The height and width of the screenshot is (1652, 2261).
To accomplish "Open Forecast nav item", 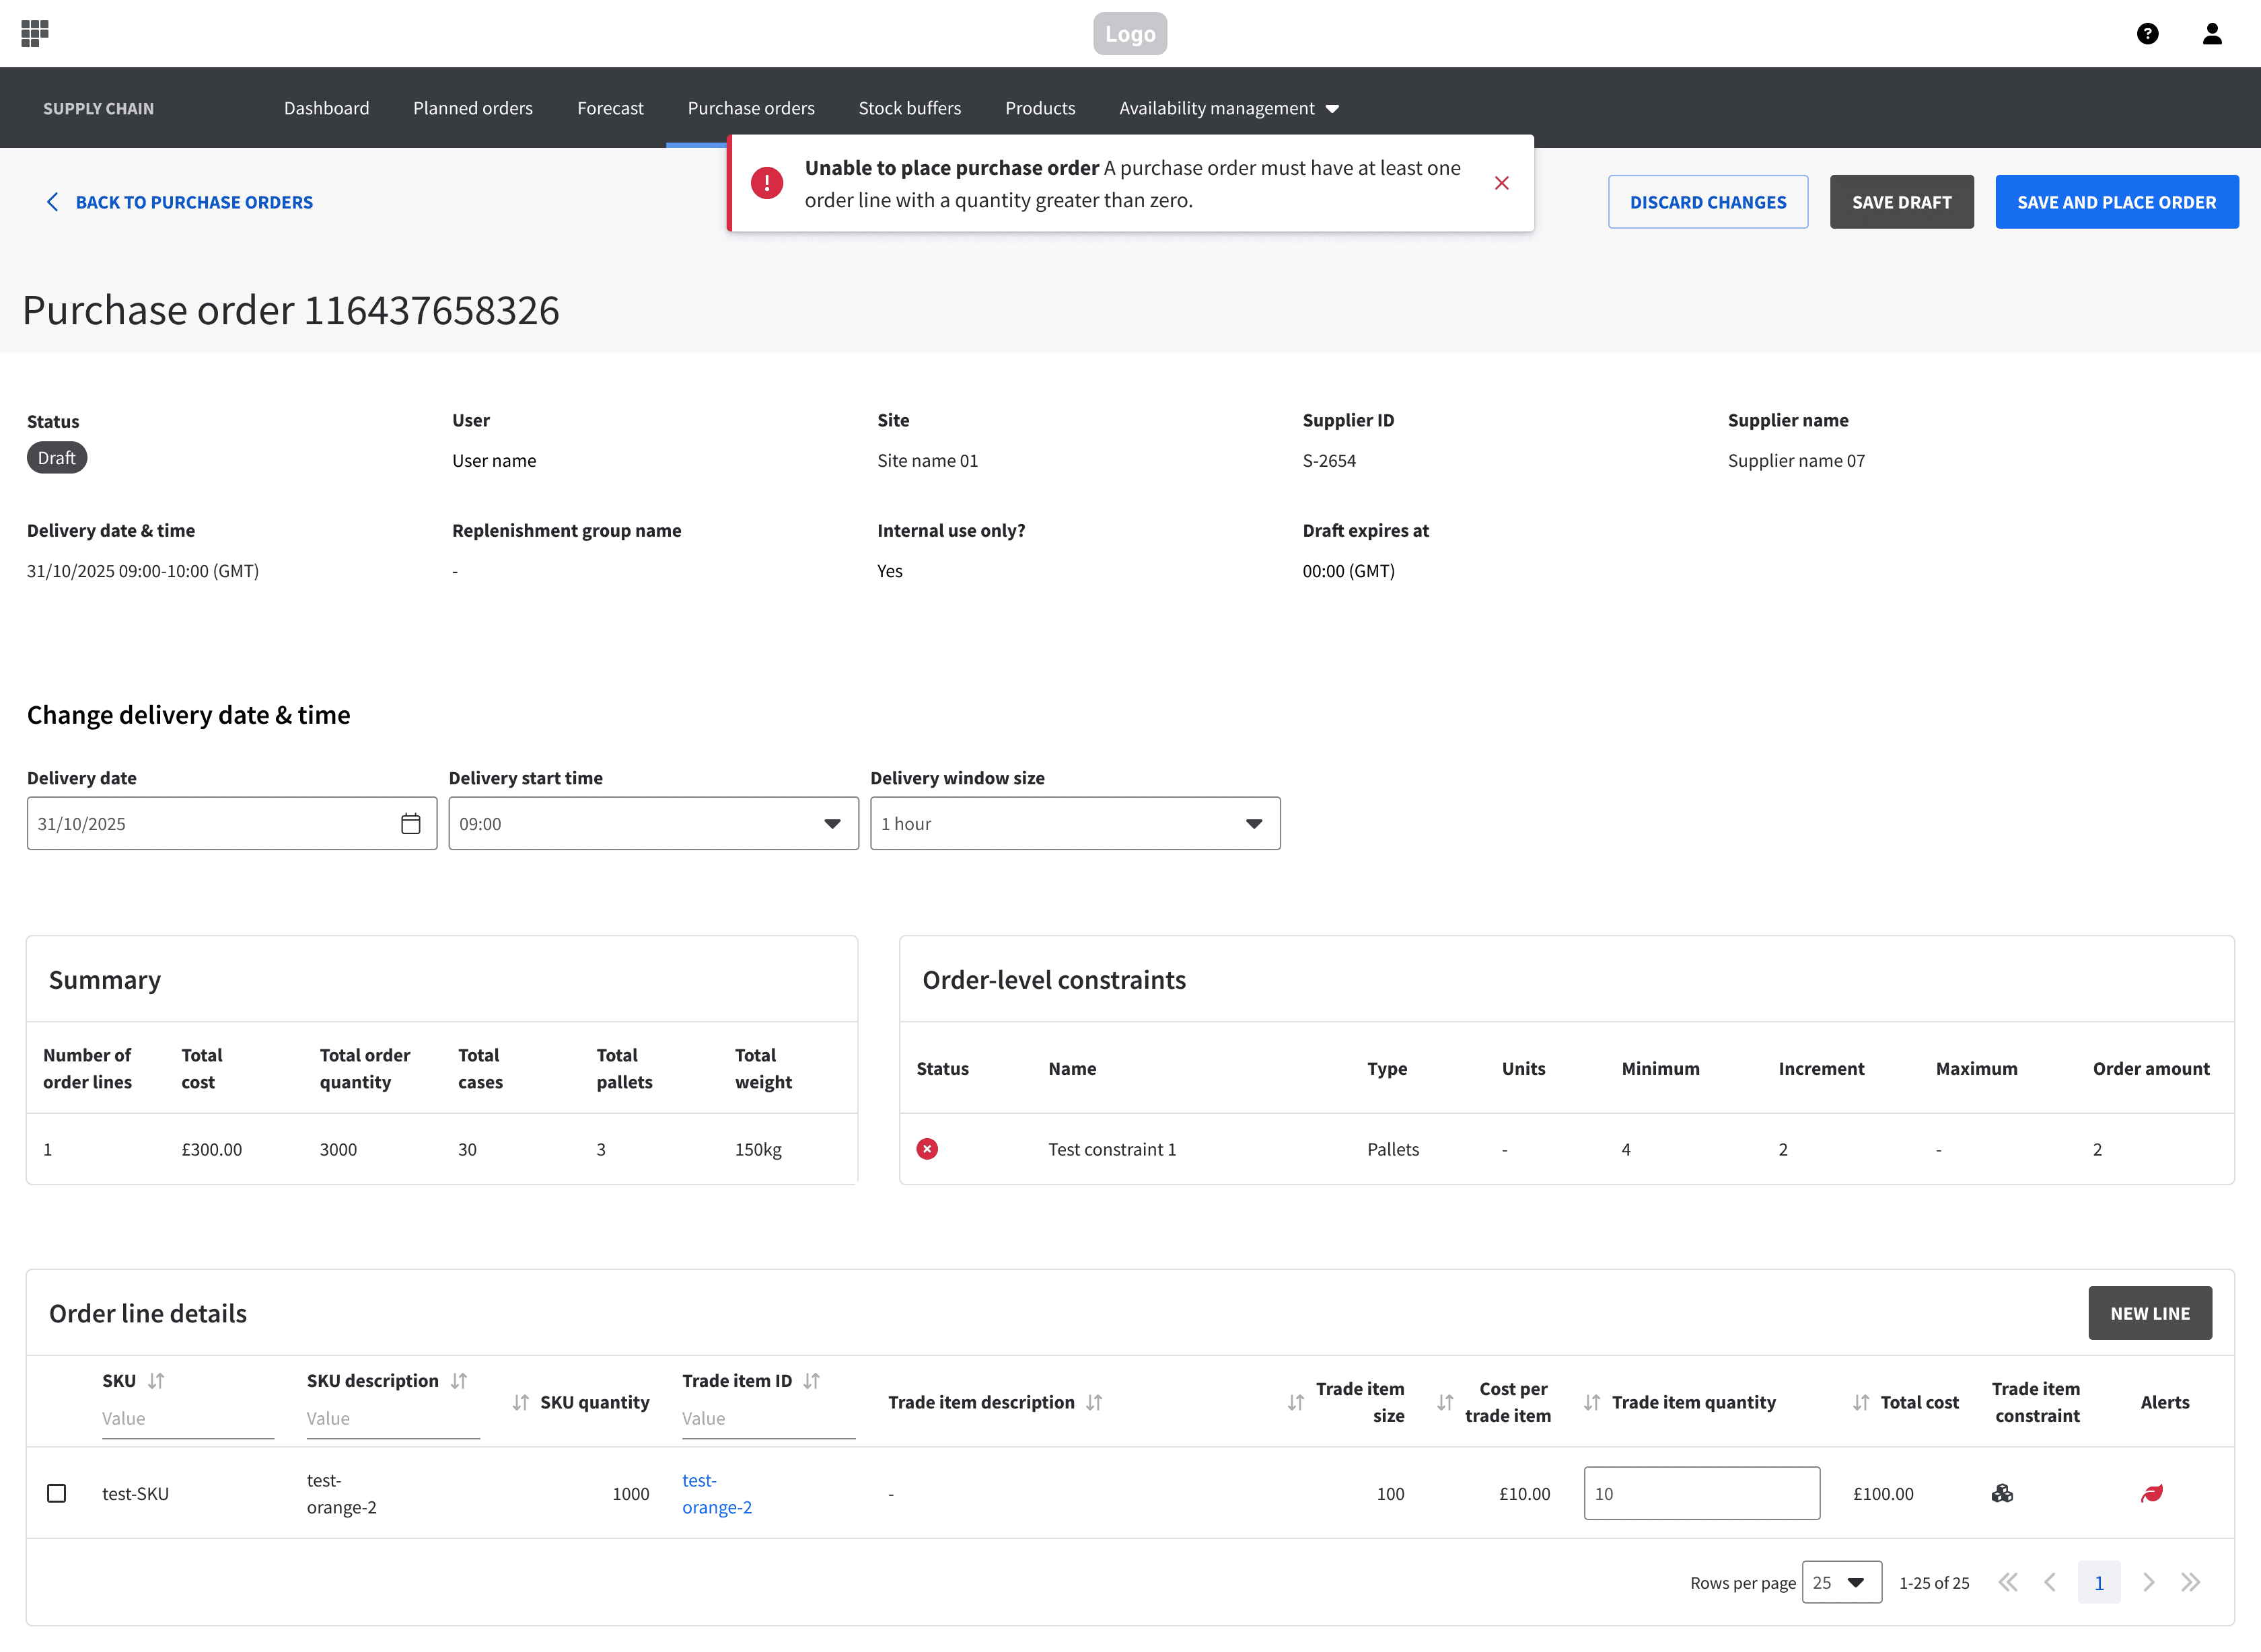I will (x=610, y=108).
